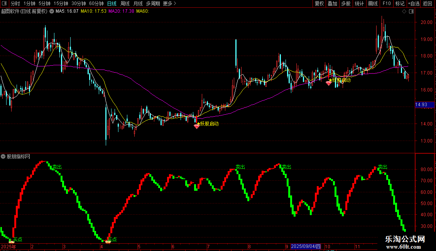Viewport: 436px width, 251px height.
Task: Click the 2025年 timeline label
Action: (8, 247)
